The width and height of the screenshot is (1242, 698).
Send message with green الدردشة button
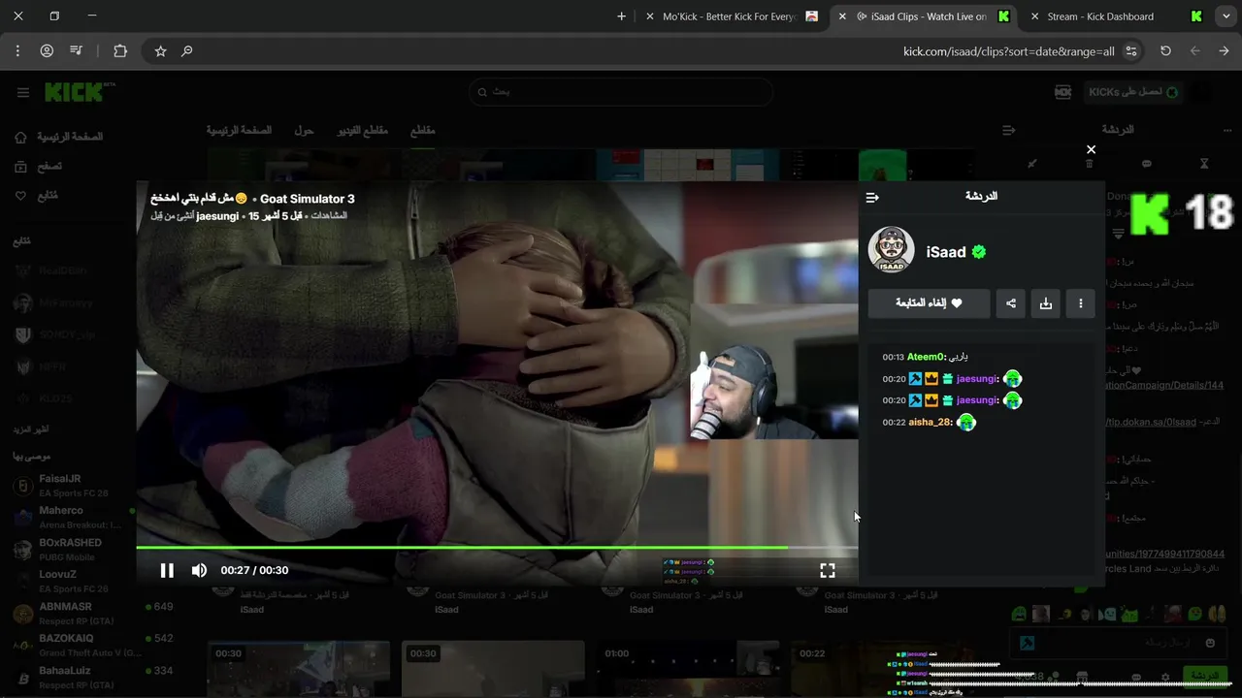(x=1205, y=675)
